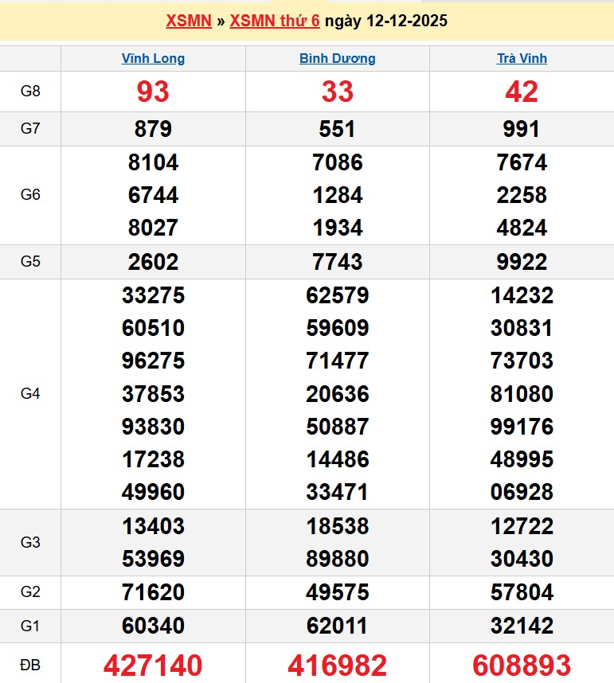
Task: Select the G4 row label
Action: click(x=30, y=393)
